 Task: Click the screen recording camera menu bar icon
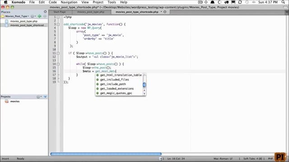pyautogui.click(x=200, y=2)
